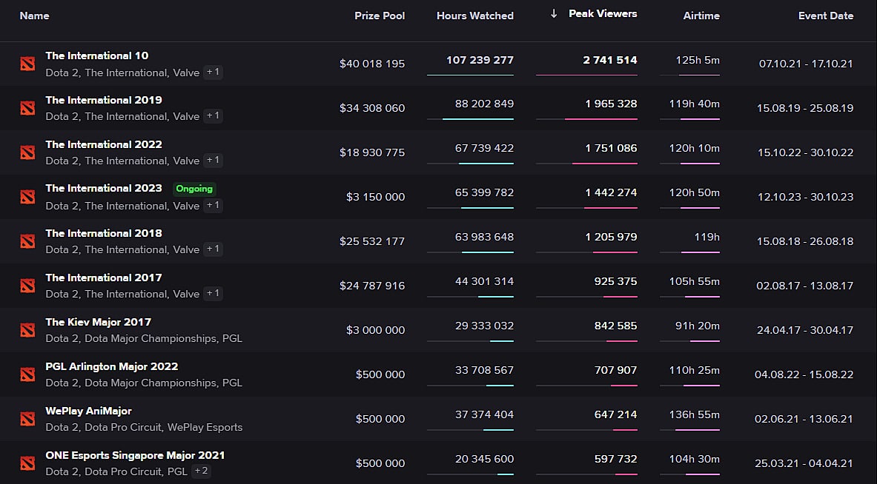Open The International 10 tournament page

point(96,56)
